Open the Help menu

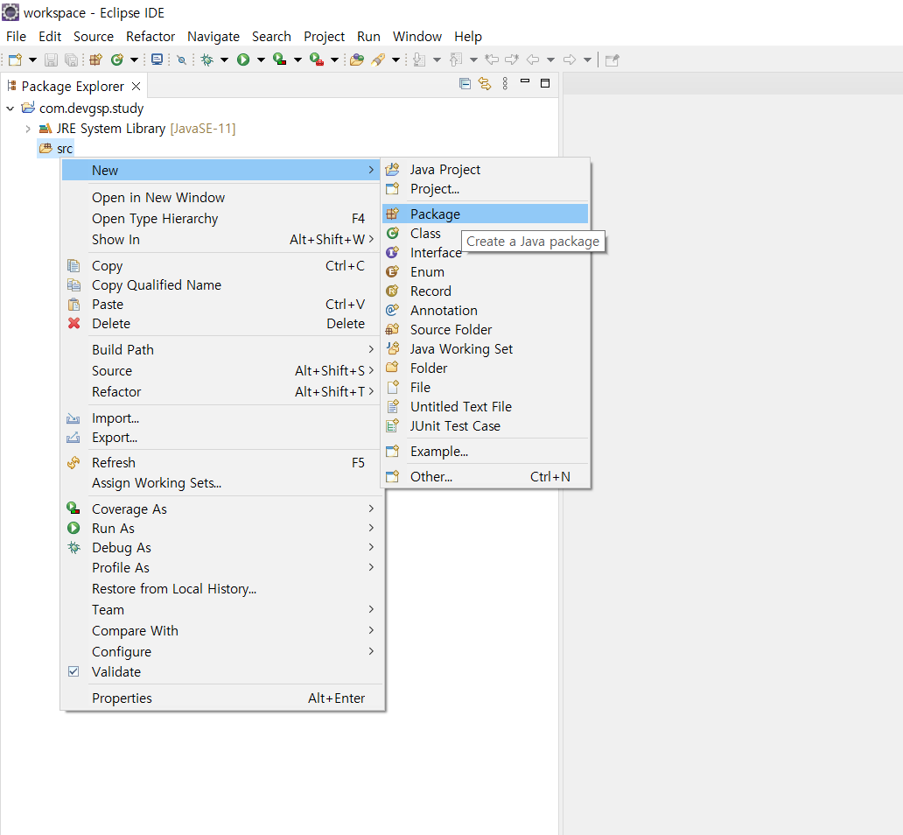pyautogui.click(x=467, y=36)
